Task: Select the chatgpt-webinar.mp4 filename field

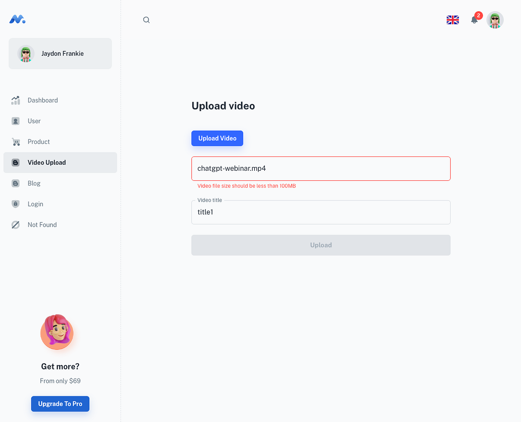Action: [x=321, y=168]
